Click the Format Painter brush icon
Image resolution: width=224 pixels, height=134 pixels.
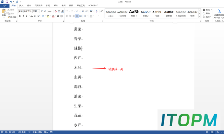(9, 17)
